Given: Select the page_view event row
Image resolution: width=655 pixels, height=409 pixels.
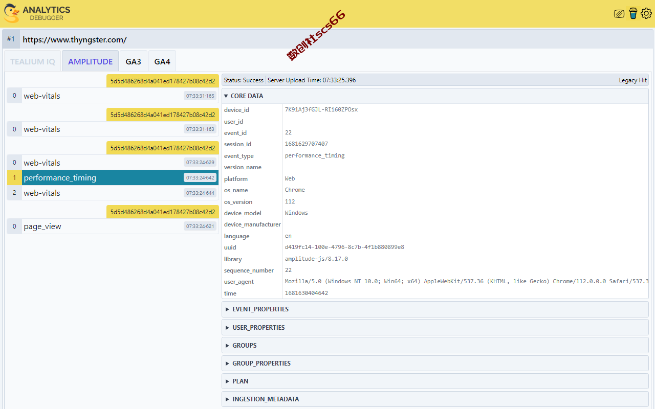Looking at the screenshot, I should pos(113,226).
